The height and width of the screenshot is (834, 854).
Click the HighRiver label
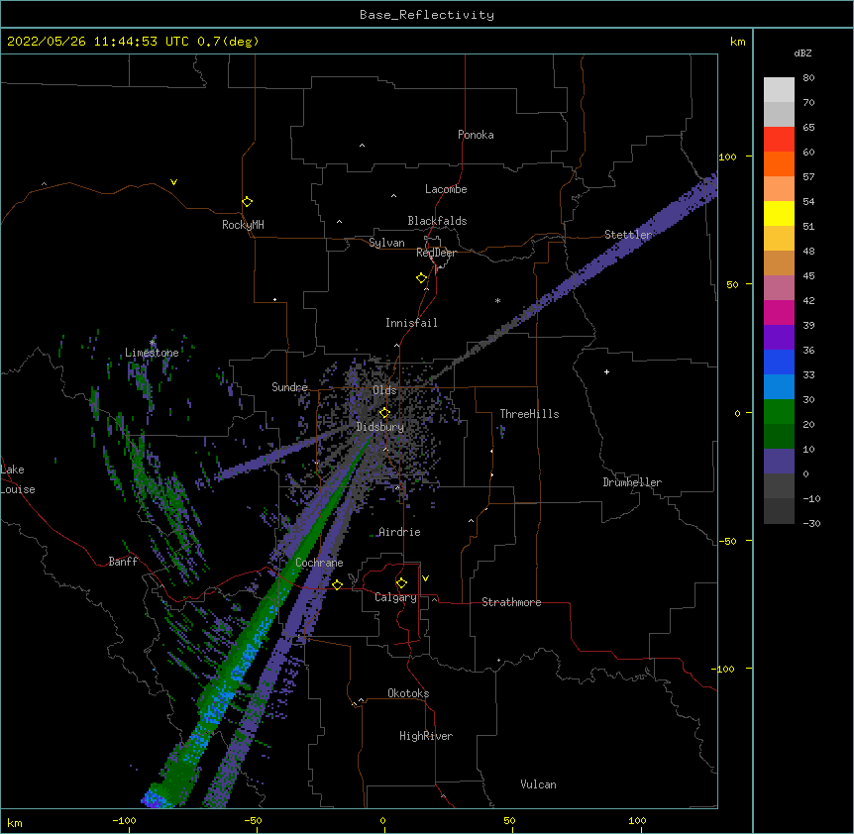[x=426, y=736]
